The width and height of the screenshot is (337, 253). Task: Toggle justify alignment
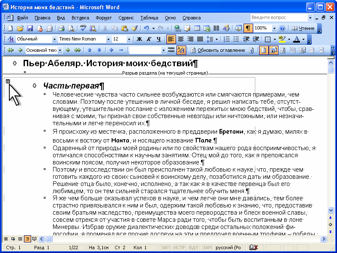[x=200, y=39]
